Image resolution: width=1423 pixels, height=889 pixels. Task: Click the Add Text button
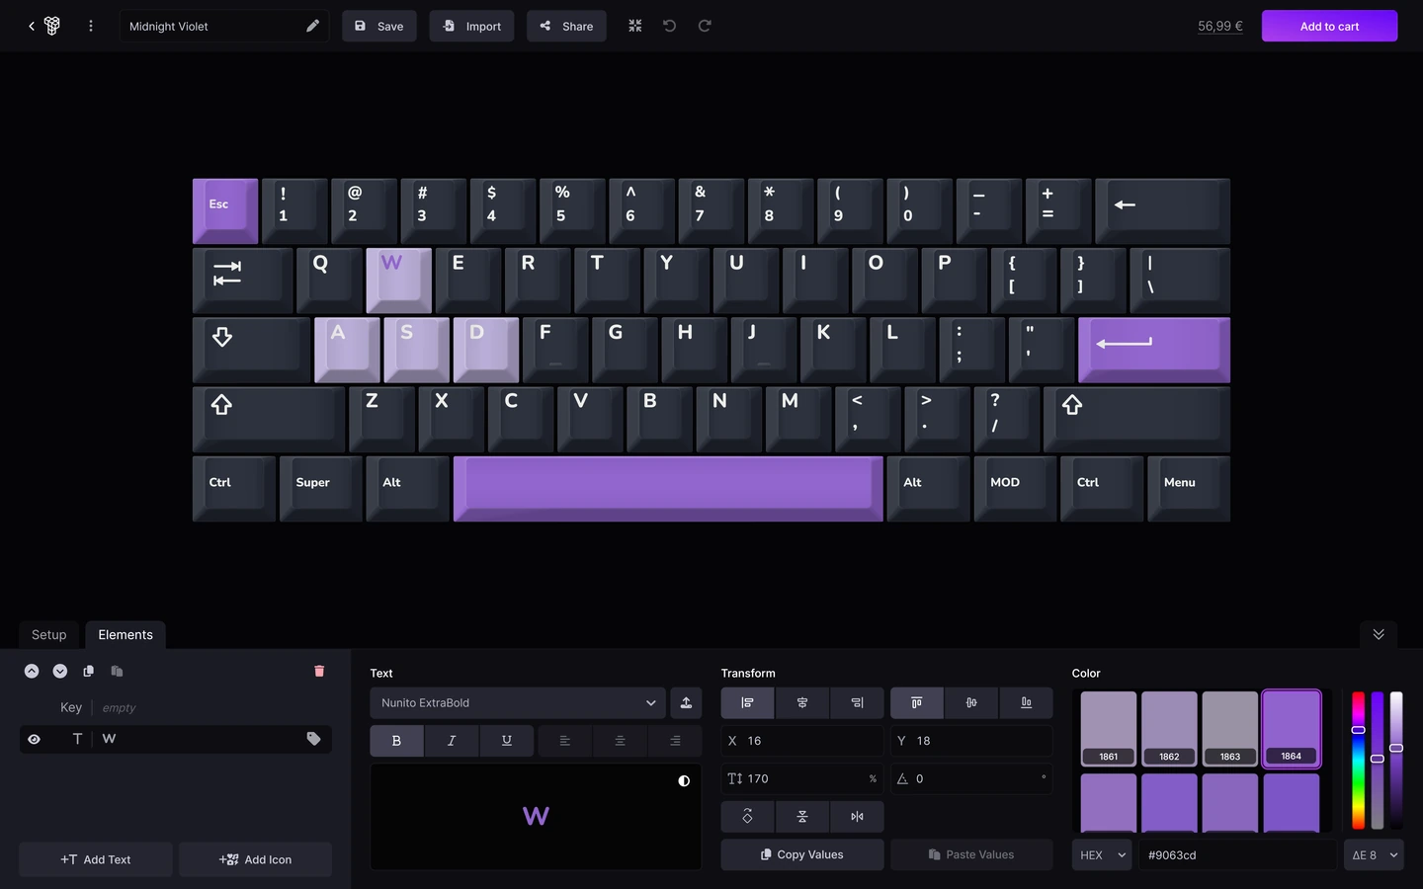click(x=96, y=859)
